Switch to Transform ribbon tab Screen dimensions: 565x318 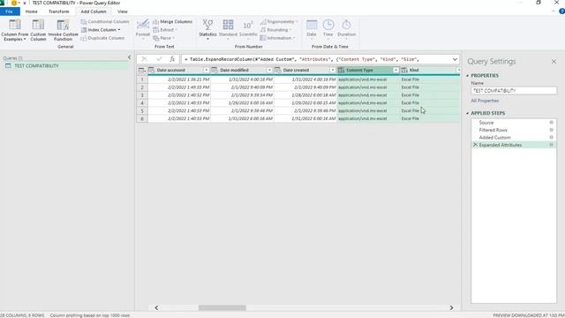pyautogui.click(x=59, y=11)
